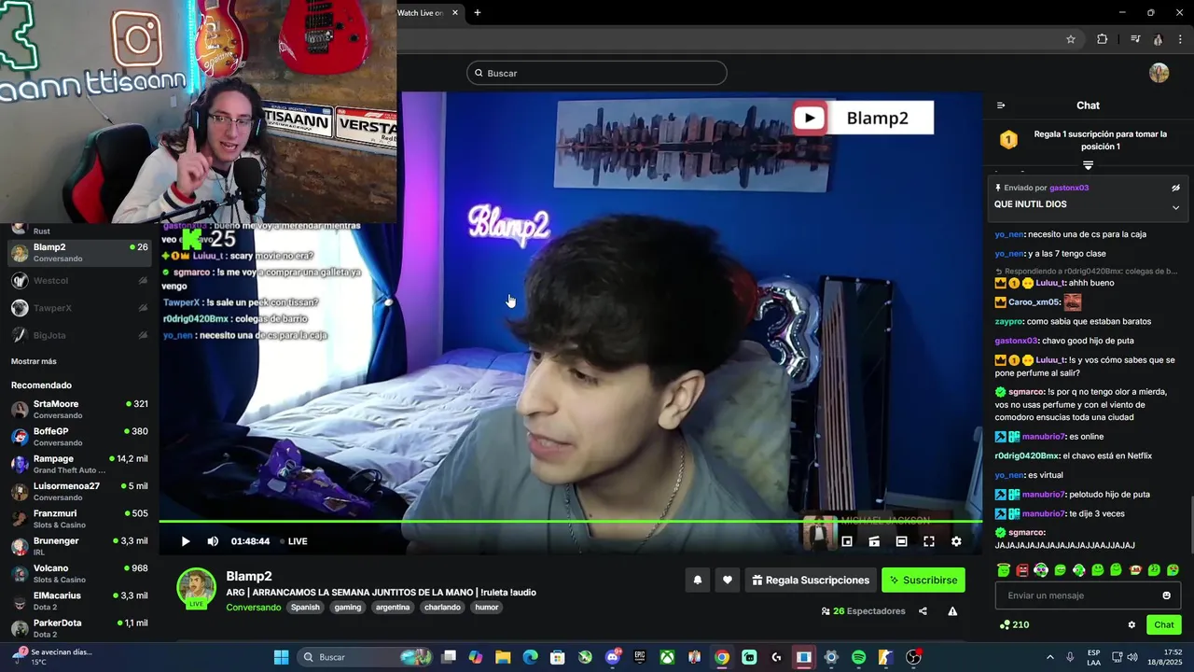Screen dimensions: 1194x672
Task: Show hidden system tray icons
Action: point(1049,657)
